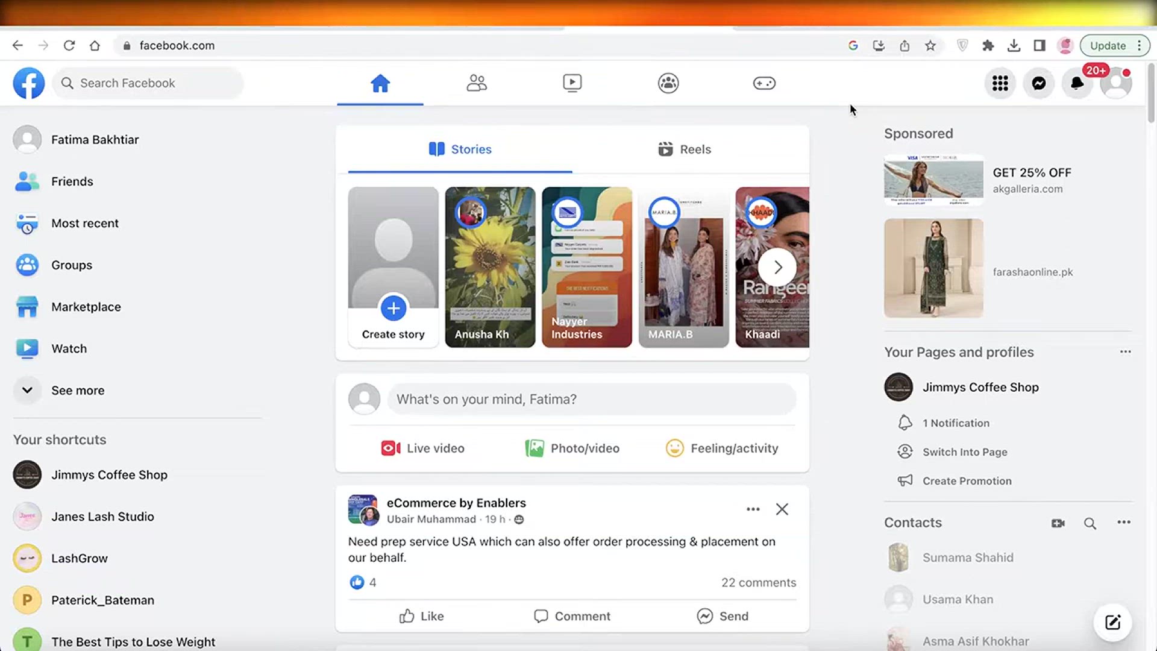Screen dimensions: 1157x651
Task: Open account profile avatar menu
Action: 1116,83
